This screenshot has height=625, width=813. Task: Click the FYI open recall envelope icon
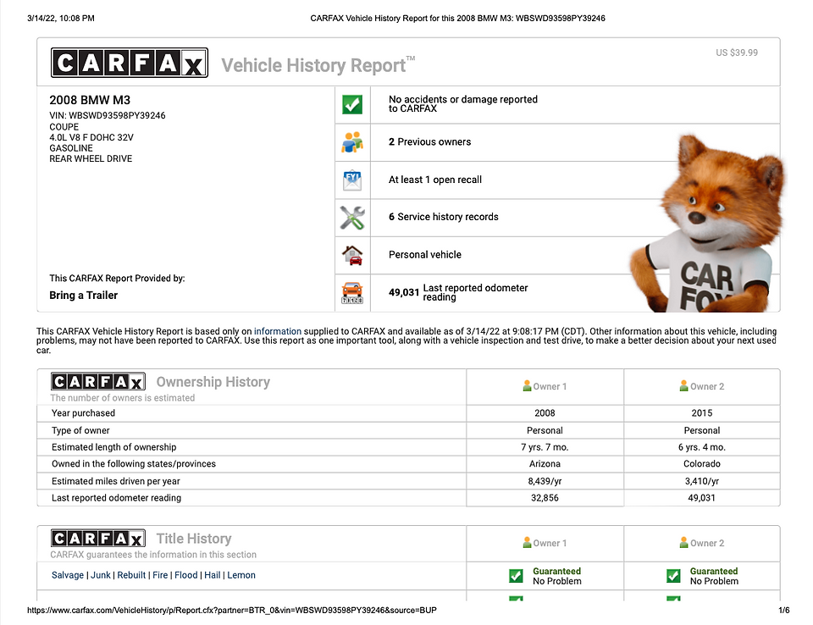pyautogui.click(x=352, y=180)
